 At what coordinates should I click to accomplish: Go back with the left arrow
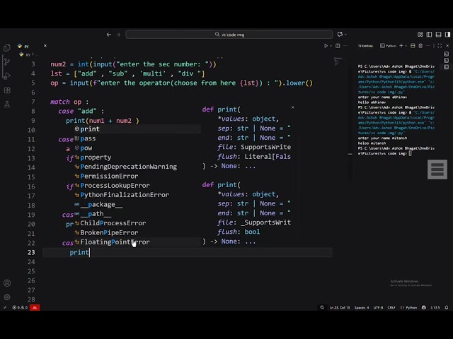108,35
